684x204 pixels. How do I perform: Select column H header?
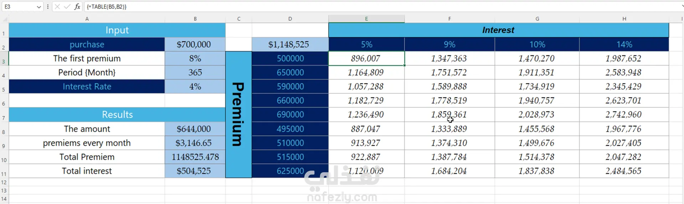tap(624, 19)
